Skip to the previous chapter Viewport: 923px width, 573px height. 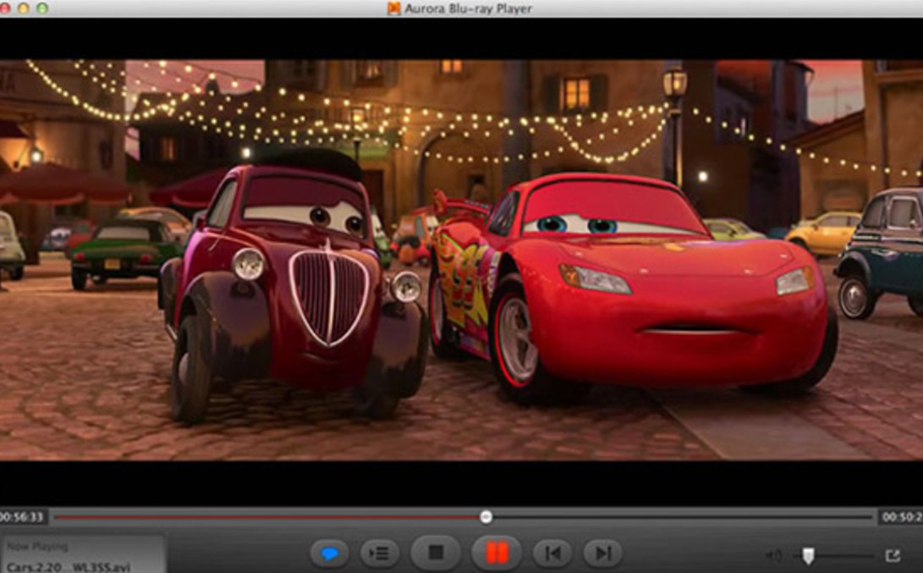pyautogui.click(x=552, y=553)
